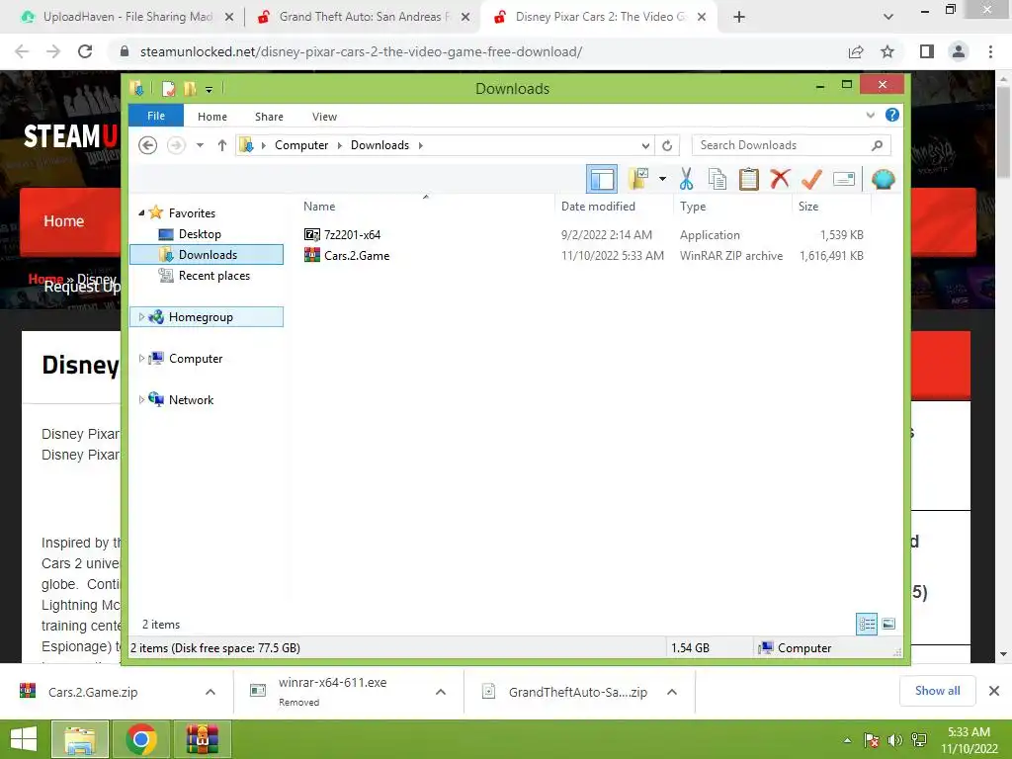
Task: Click Show all downloads button
Action: pos(937,691)
